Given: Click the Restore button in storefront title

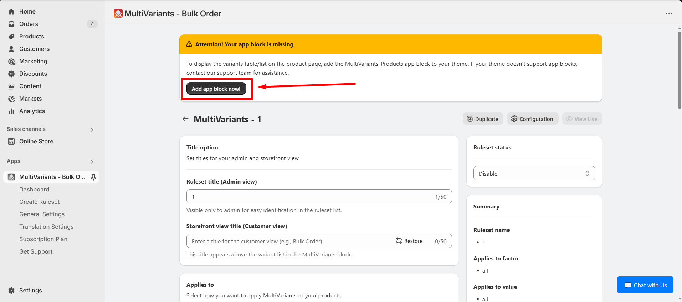Looking at the screenshot, I should coord(409,241).
